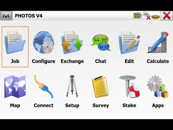Screen dimensions: 173x130
Task: Click the "Calculate" text label
Action: [x=158, y=61]
